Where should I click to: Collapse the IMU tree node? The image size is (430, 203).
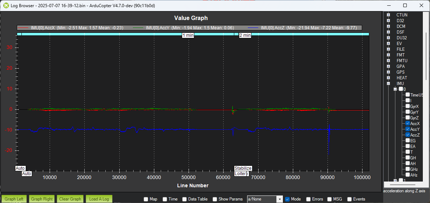pyautogui.click(x=388, y=84)
